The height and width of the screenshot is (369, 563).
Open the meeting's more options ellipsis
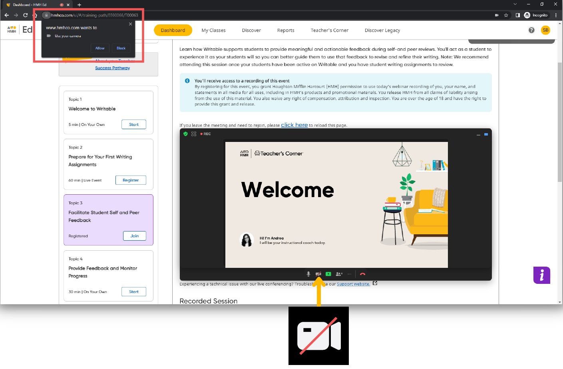coord(349,274)
